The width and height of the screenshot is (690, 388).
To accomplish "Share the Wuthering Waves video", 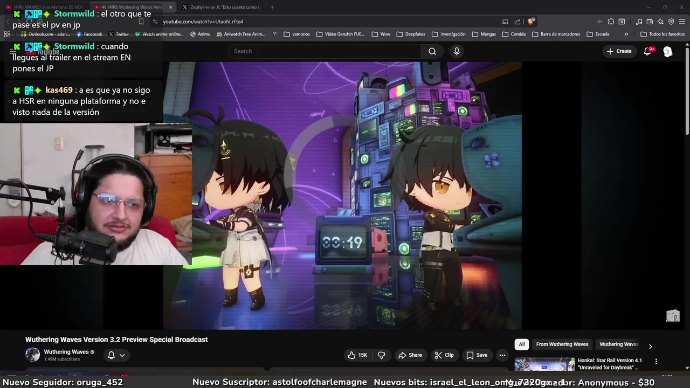I will 410,355.
